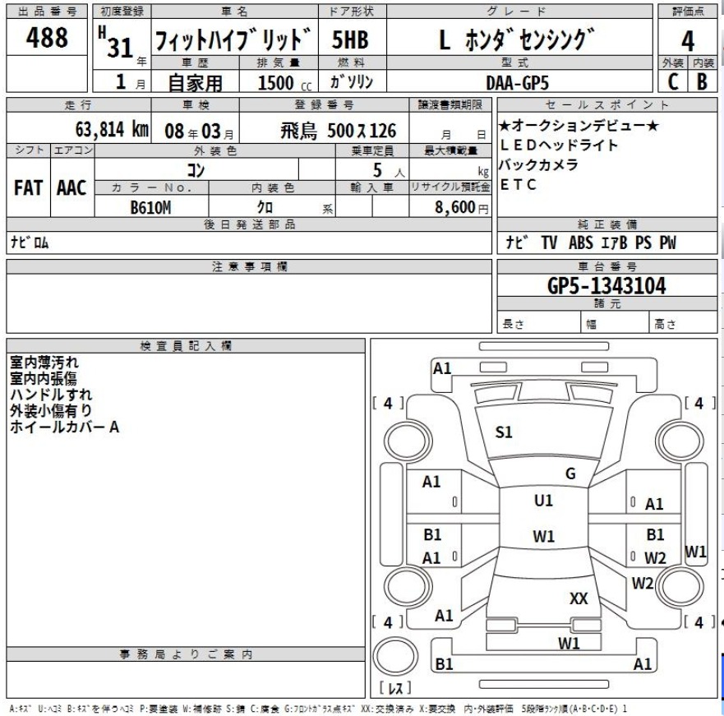Select the B1 mark on rear bumper

click(445, 664)
